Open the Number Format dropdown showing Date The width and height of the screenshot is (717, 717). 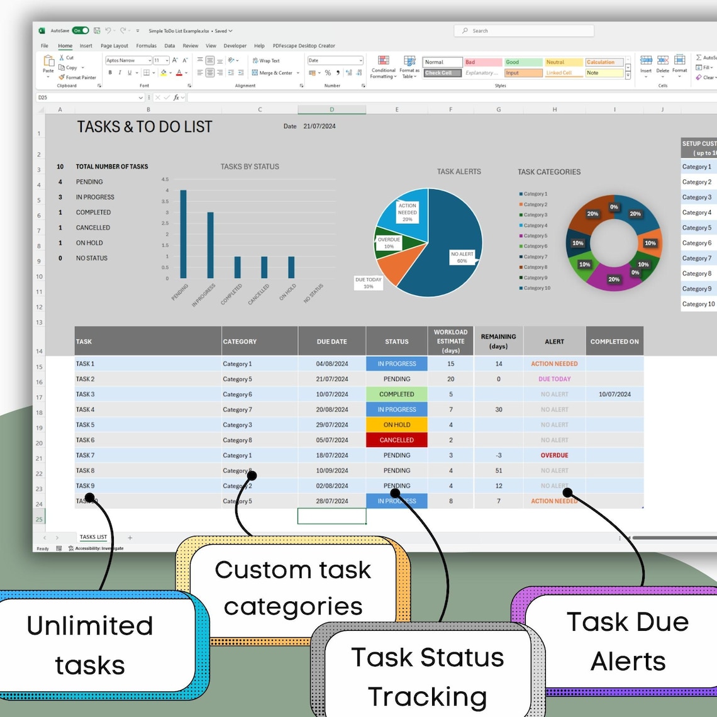(x=335, y=60)
